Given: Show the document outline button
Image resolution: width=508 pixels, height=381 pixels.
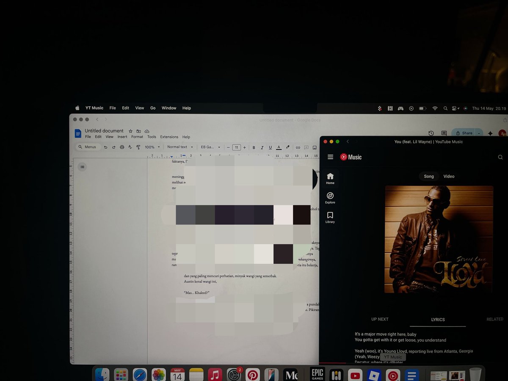Looking at the screenshot, I should point(82,167).
